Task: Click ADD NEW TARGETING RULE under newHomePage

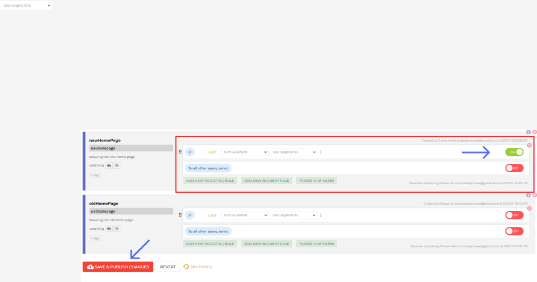Action: coord(210,181)
